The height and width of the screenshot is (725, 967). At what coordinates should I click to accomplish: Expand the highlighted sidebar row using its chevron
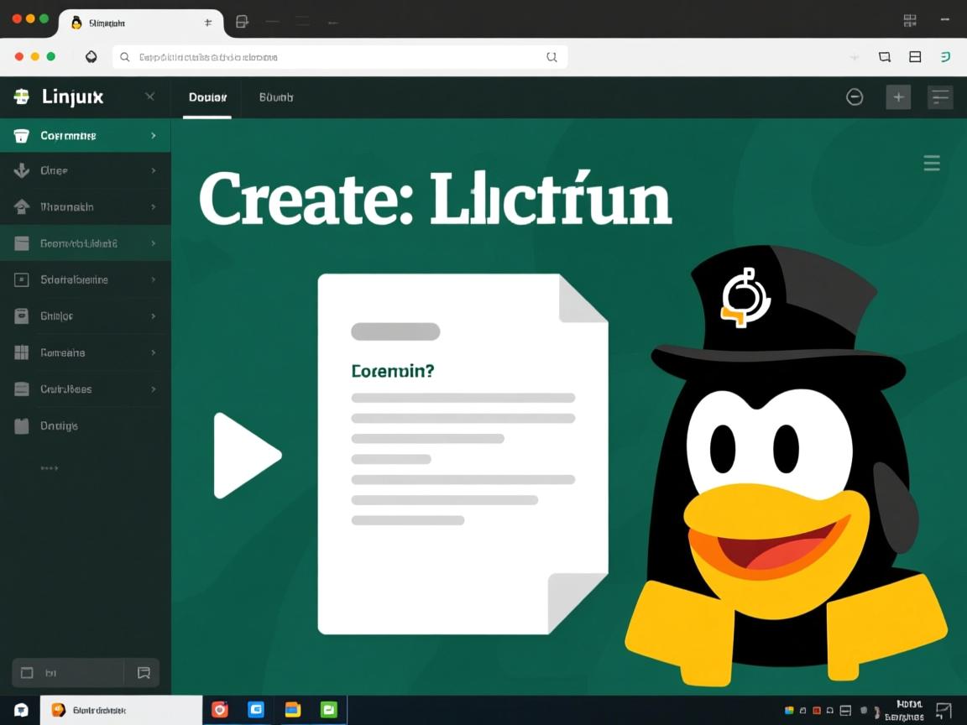pyautogui.click(x=154, y=243)
